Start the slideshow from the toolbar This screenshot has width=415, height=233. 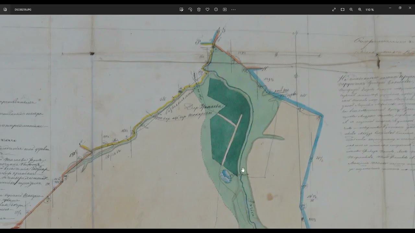pyautogui.click(x=225, y=10)
